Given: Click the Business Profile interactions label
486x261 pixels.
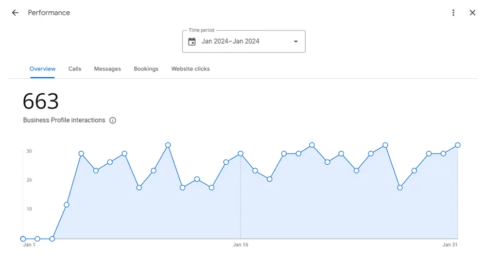Looking at the screenshot, I should 64,120.
